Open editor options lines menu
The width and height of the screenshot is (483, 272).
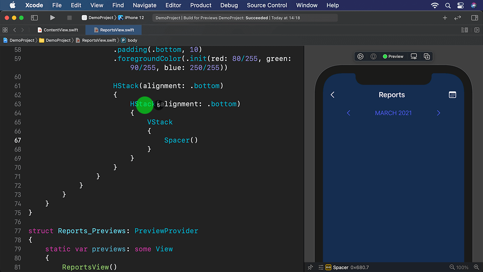[465, 30]
